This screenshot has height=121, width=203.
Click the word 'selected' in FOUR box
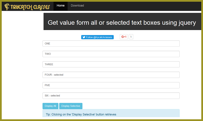(59, 75)
